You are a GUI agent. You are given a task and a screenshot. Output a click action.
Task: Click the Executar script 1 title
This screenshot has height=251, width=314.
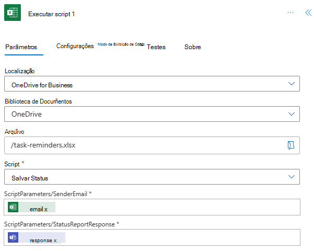pyautogui.click(x=51, y=14)
